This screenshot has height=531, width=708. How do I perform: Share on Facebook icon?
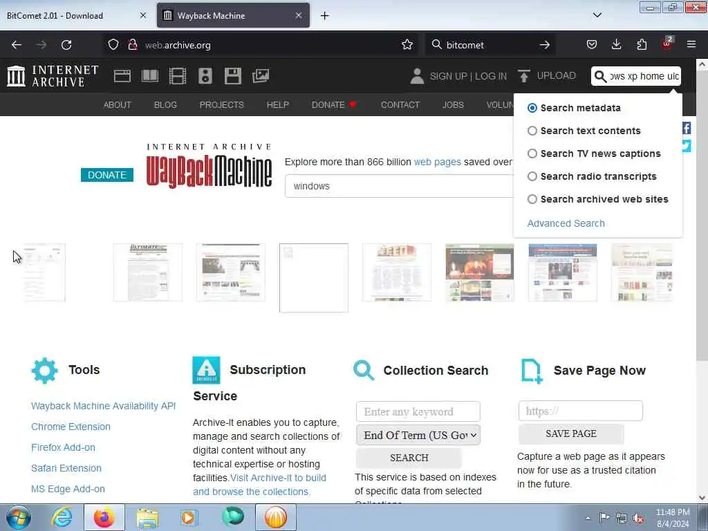687,128
